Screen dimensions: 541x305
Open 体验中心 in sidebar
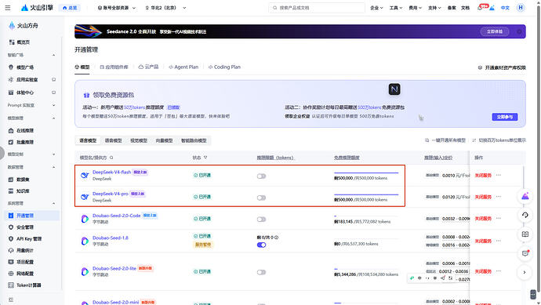click(21, 93)
